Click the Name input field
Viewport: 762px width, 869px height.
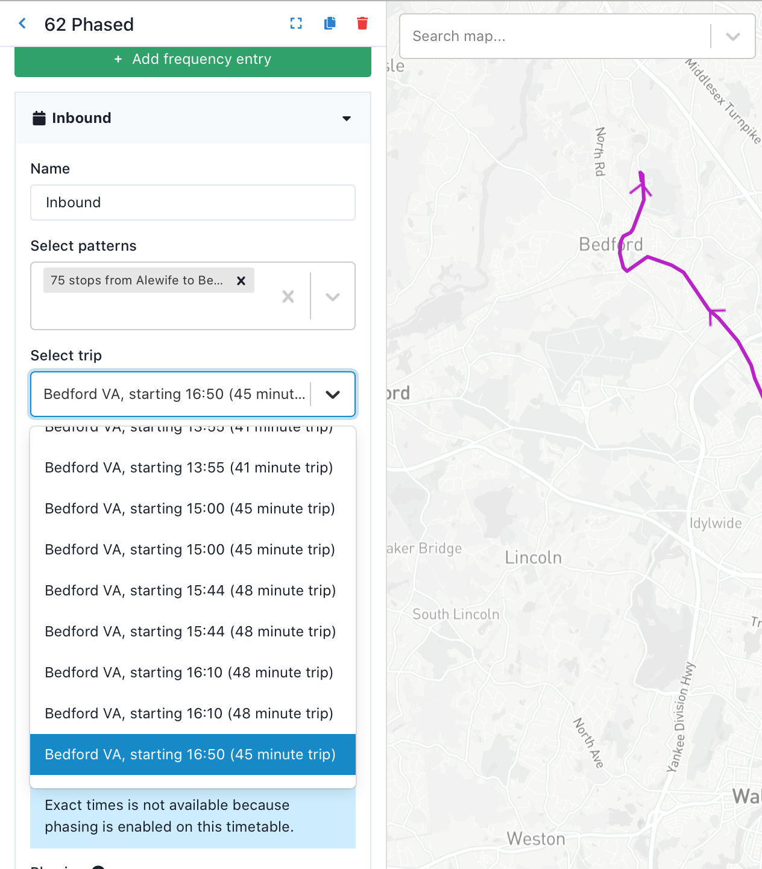click(x=193, y=202)
